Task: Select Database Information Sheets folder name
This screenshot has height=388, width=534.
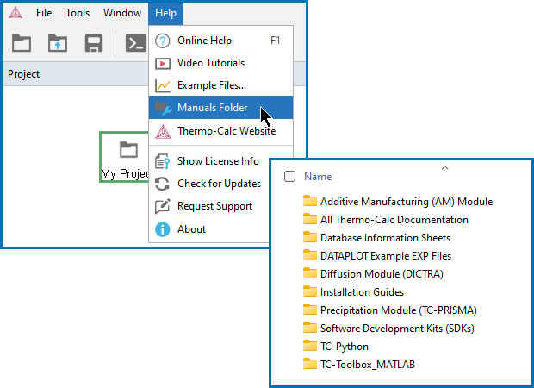Action: (x=386, y=238)
